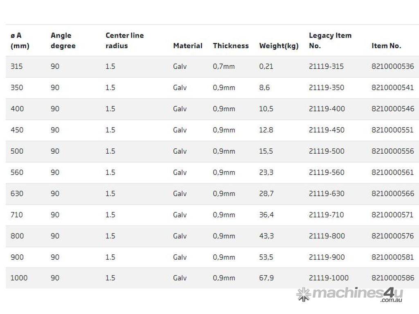Screen dimensions: 419x314
Task: Select item number 8210000566
Action: [392, 194]
